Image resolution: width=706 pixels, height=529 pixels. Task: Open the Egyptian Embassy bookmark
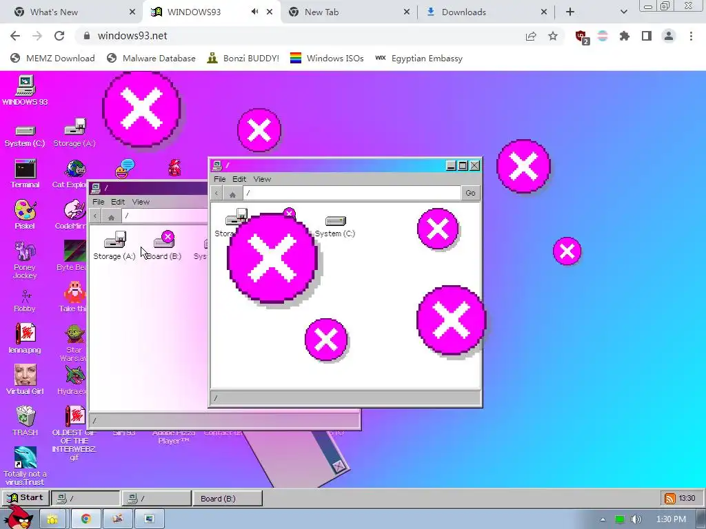pos(418,59)
